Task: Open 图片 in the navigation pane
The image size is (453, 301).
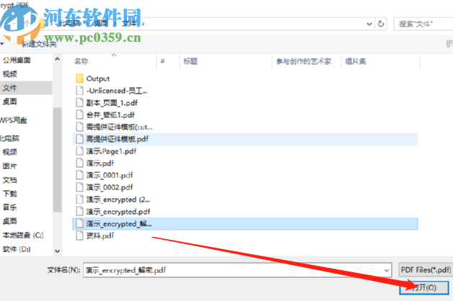Action: (10, 166)
